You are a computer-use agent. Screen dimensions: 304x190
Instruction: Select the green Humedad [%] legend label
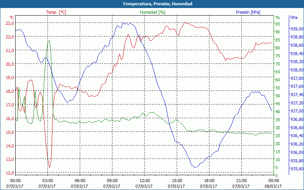click(x=153, y=12)
